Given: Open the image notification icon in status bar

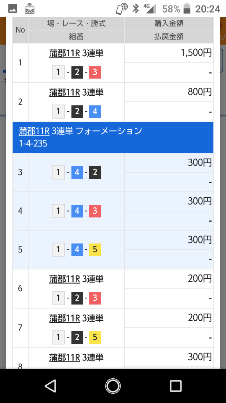Looking at the screenshot, I should pos(13,10).
